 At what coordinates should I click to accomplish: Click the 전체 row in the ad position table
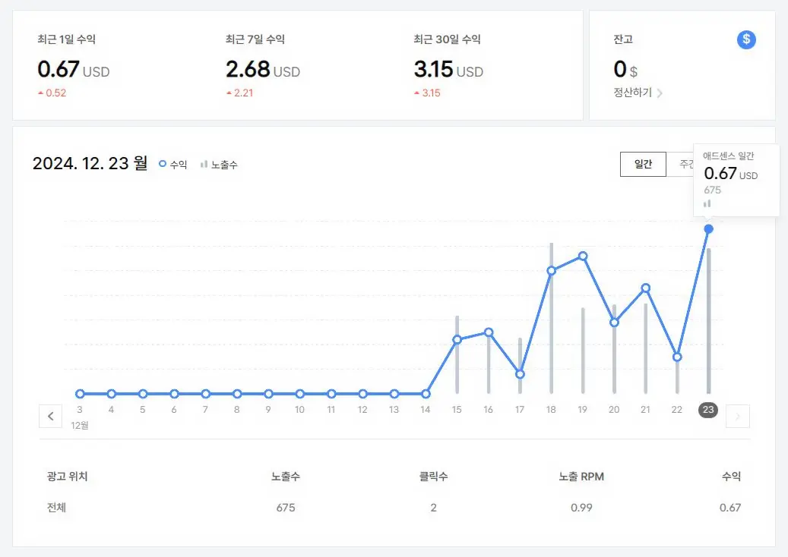click(x=57, y=507)
